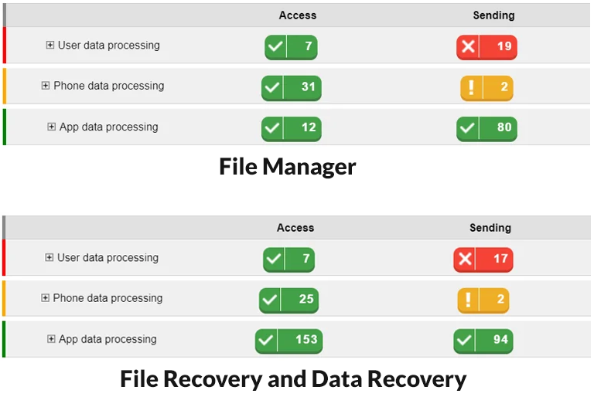The image size is (594, 397).
Task: Click the red X badge showing 17
Action: 483,260
